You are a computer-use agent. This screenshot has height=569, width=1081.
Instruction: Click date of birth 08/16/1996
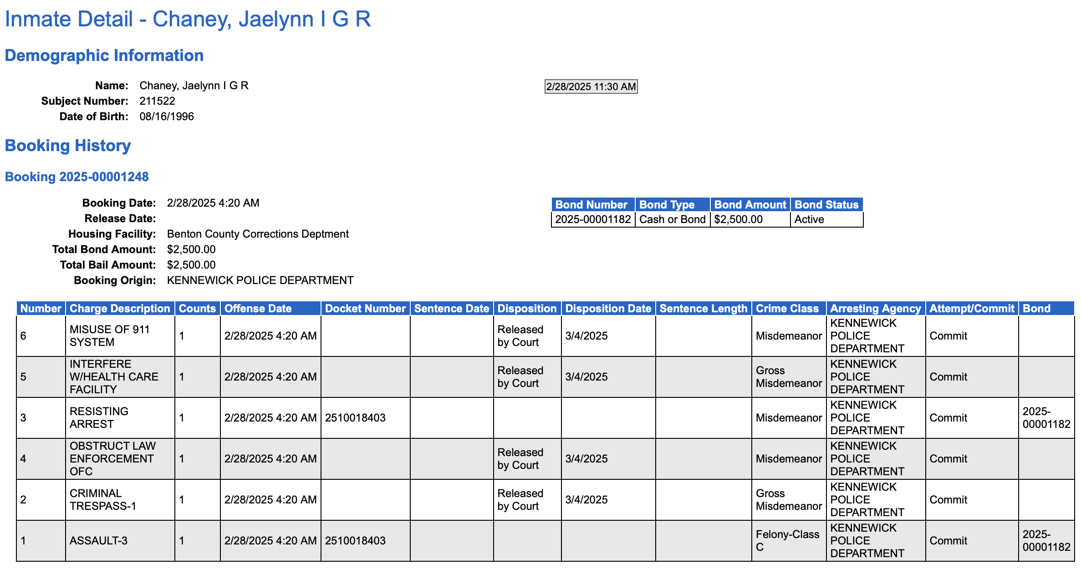point(167,117)
